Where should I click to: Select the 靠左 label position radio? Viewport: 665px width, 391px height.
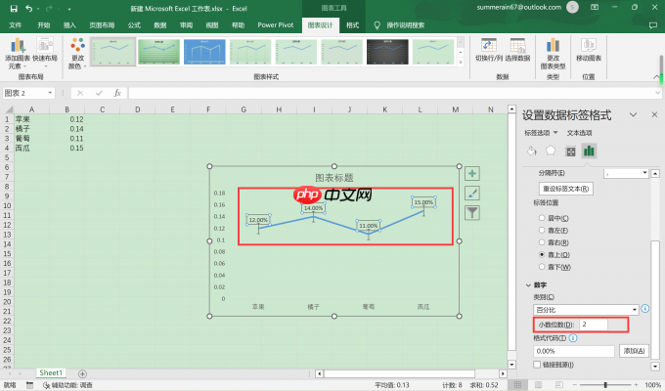pyautogui.click(x=542, y=231)
